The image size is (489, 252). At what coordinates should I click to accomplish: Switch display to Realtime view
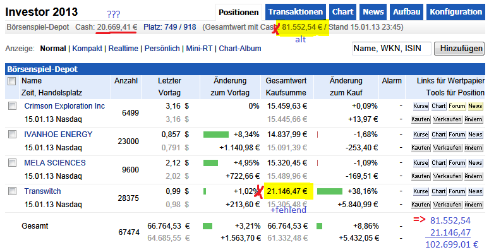pos(123,49)
